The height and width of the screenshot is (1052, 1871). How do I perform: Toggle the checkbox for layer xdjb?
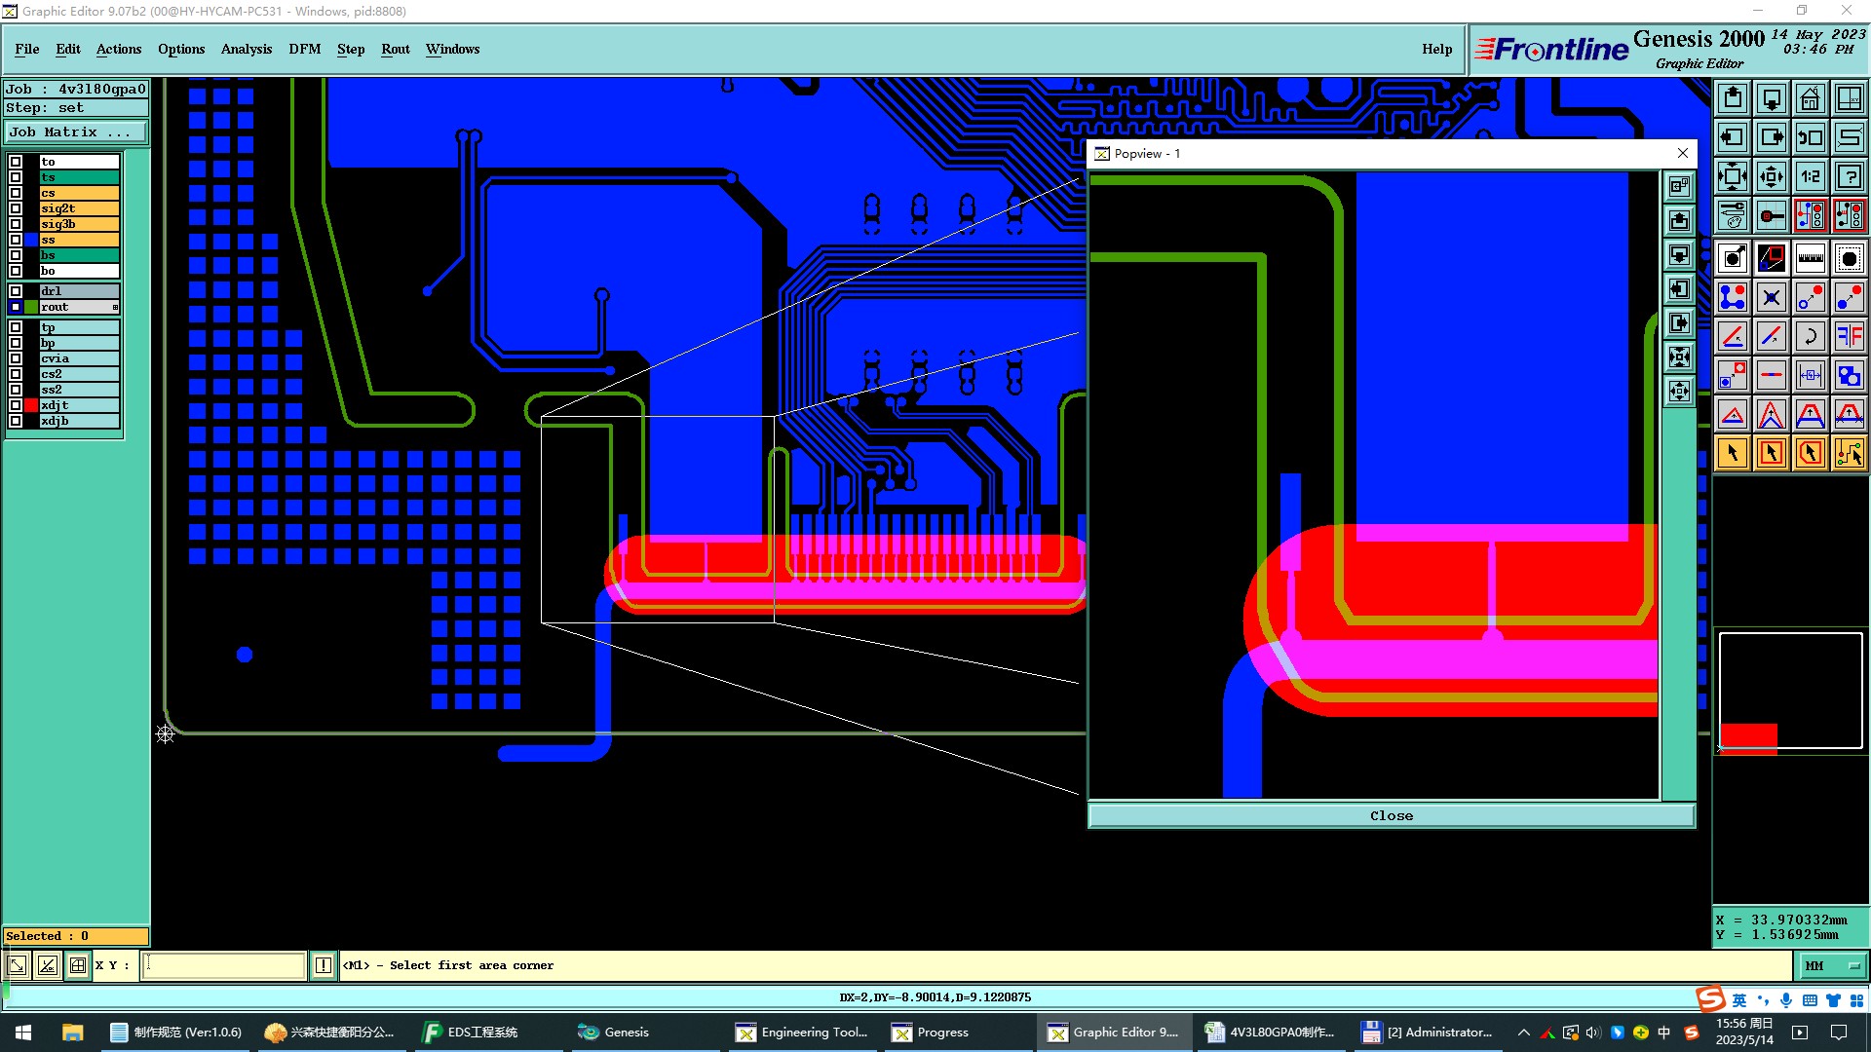[16, 421]
